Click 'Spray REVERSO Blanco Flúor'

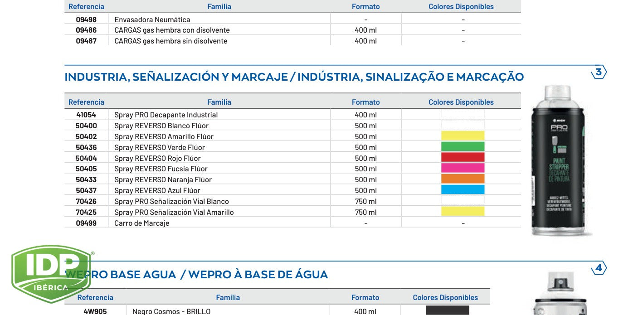161,126
